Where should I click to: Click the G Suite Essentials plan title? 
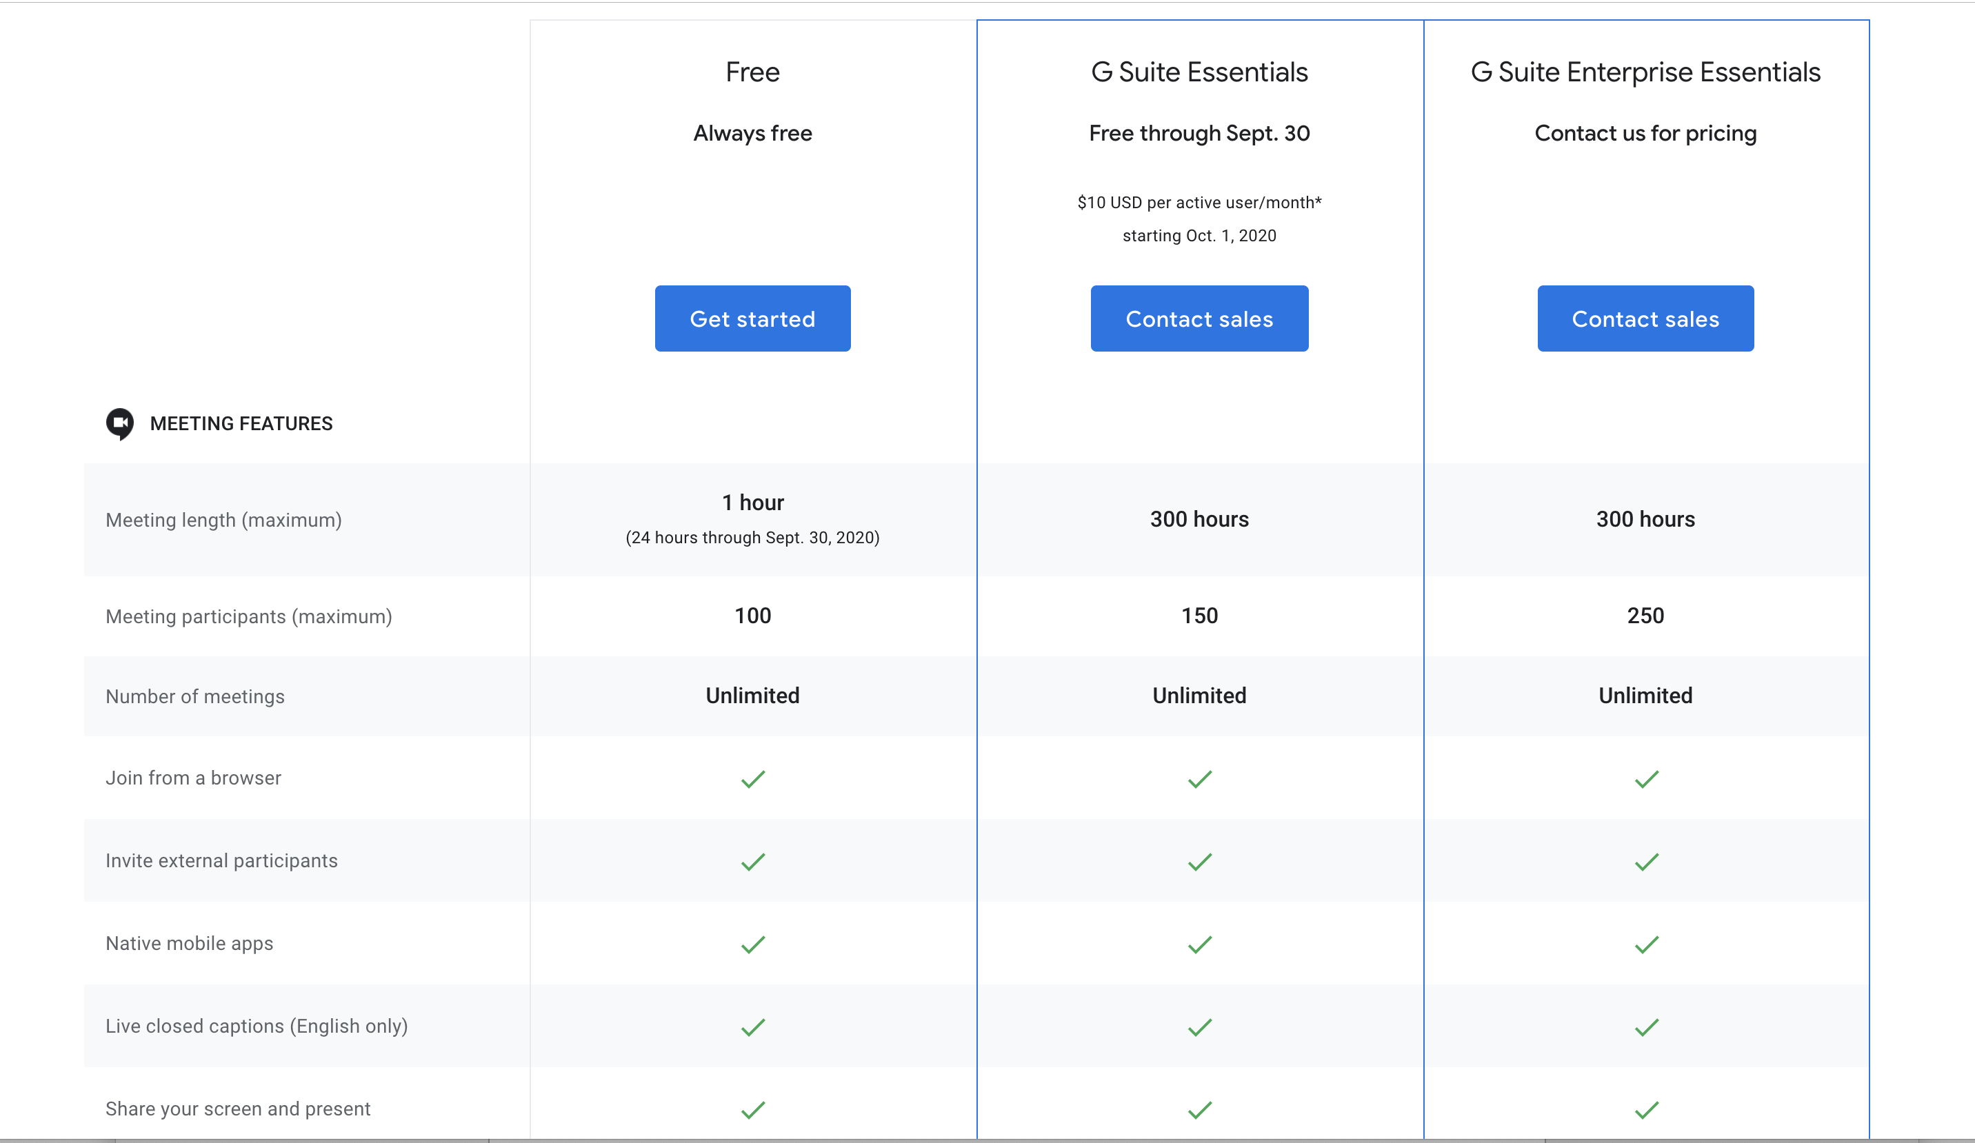coord(1199,72)
